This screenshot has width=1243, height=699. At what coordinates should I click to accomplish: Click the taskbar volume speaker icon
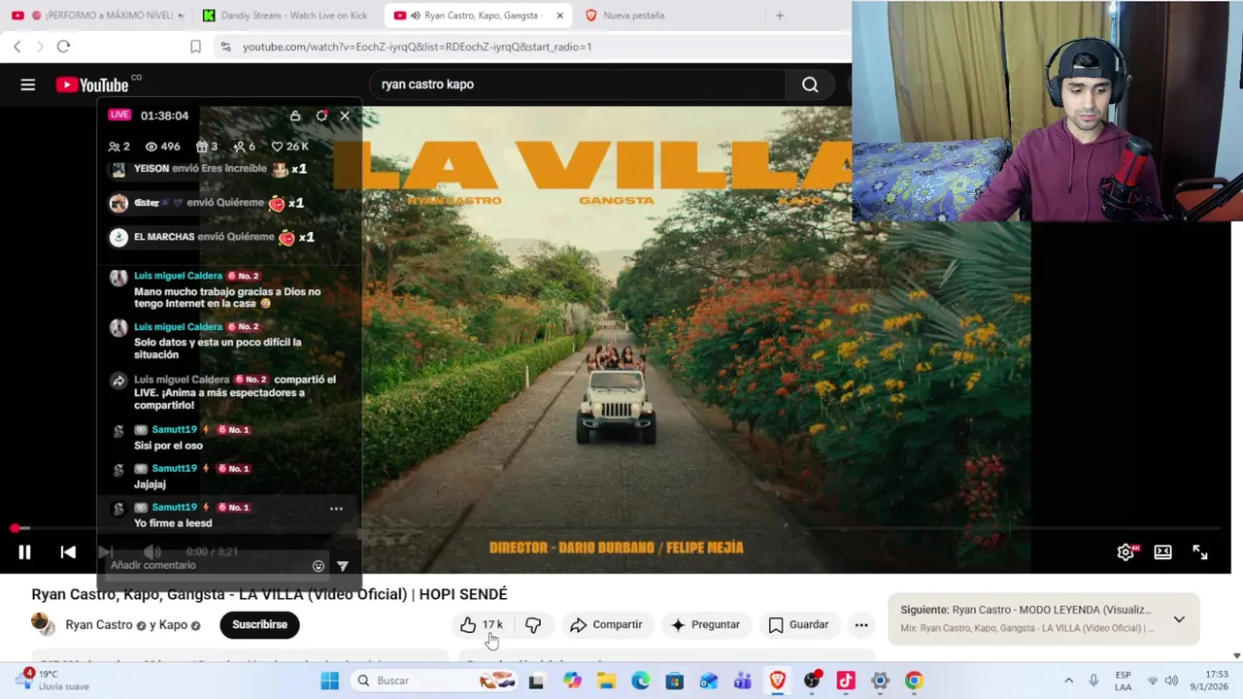1171,681
